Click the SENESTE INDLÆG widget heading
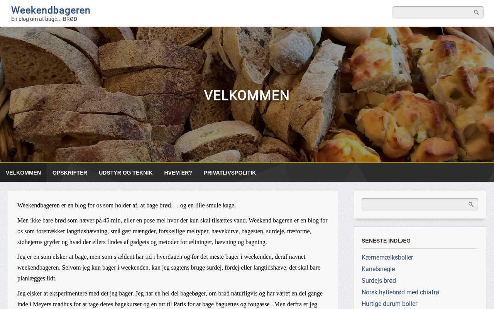Screen dimensions: 494x309 [386, 241]
